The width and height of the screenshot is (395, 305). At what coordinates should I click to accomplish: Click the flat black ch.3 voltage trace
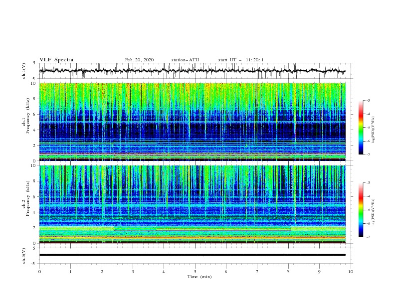pyautogui.click(x=193, y=255)
